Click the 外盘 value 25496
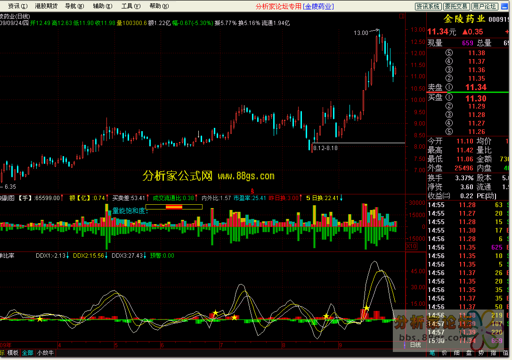The height and width of the screenshot is (360, 512). (463, 168)
